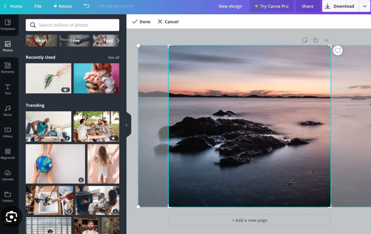Click the Download button
Image resolution: width=371 pixels, height=234 pixels.
tap(340, 6)
